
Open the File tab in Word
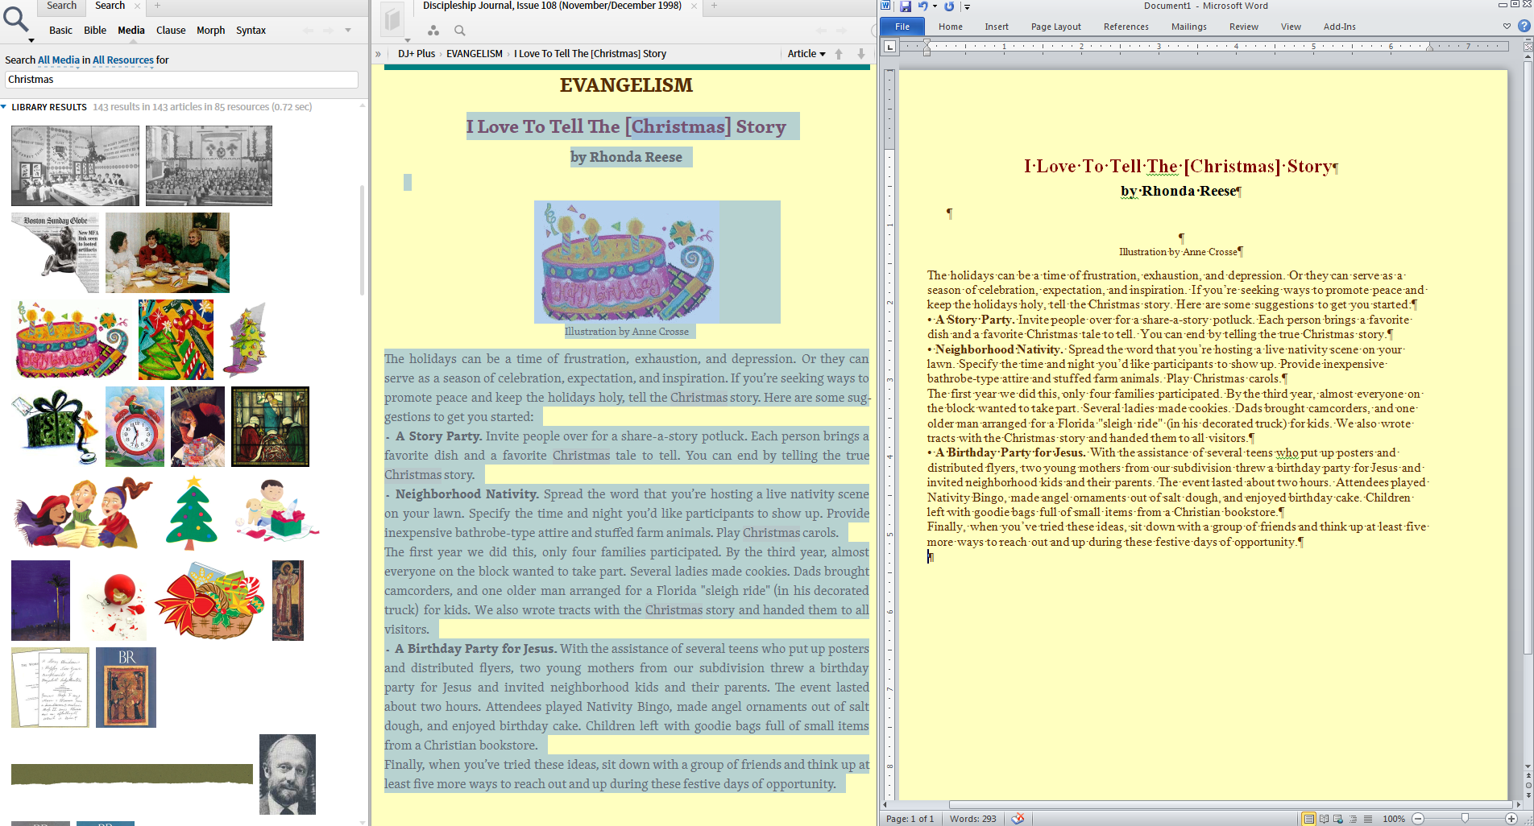pos(902,27)
